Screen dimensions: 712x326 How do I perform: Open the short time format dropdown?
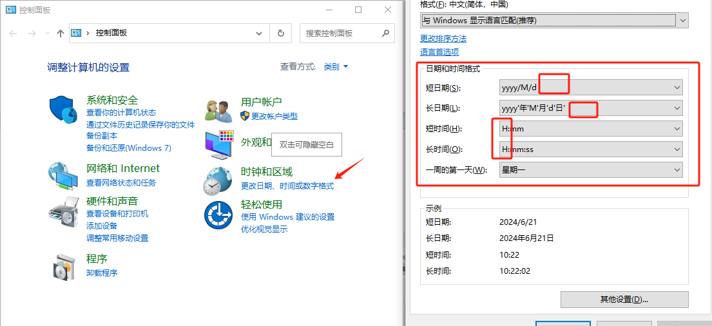pos(590,129)
